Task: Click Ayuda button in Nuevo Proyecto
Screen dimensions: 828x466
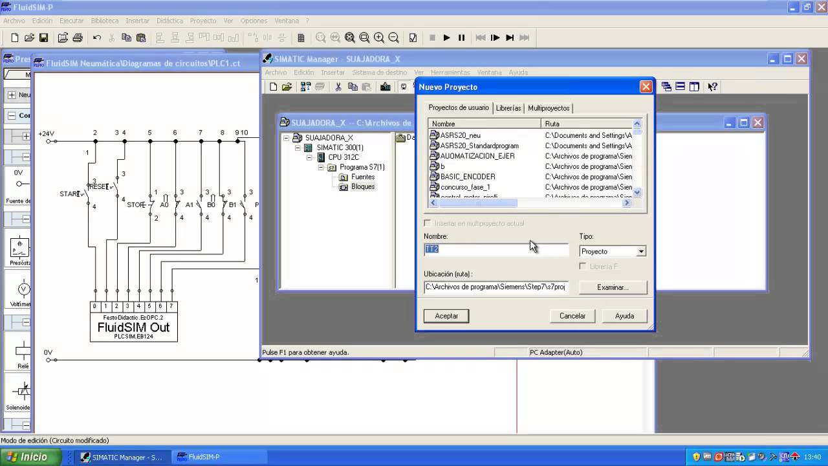Action: [624, 316]
